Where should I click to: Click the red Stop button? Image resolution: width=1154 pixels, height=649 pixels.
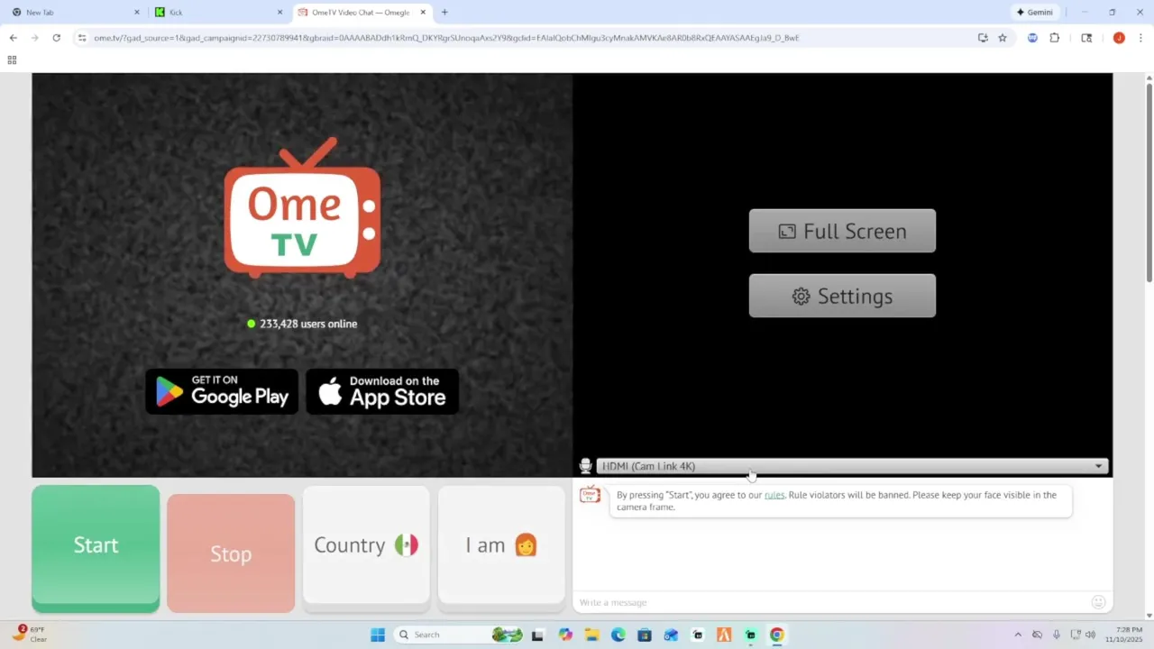point(231,553)
